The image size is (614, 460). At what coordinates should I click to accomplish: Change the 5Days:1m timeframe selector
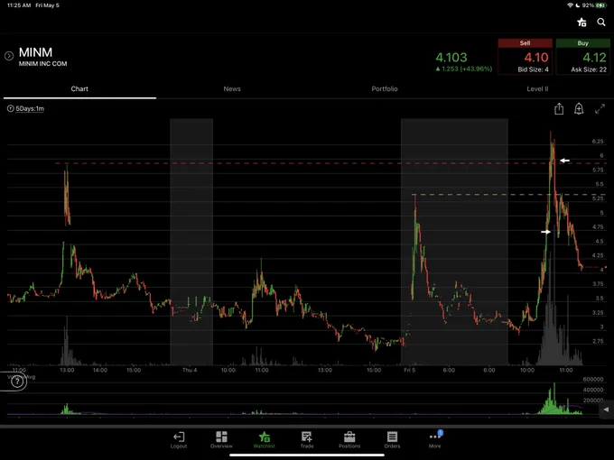point(26,109)
